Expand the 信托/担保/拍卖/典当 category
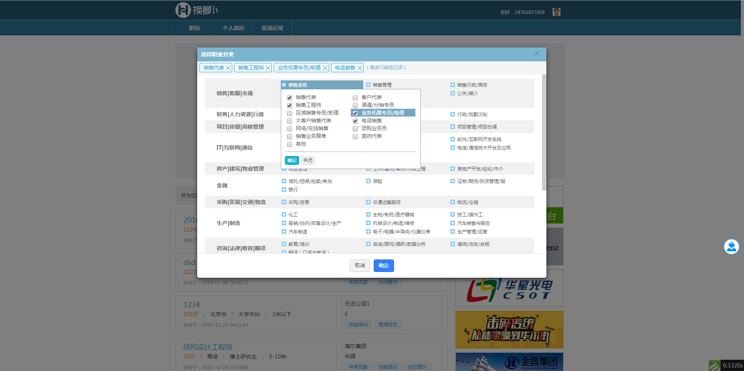 point(284,181)
